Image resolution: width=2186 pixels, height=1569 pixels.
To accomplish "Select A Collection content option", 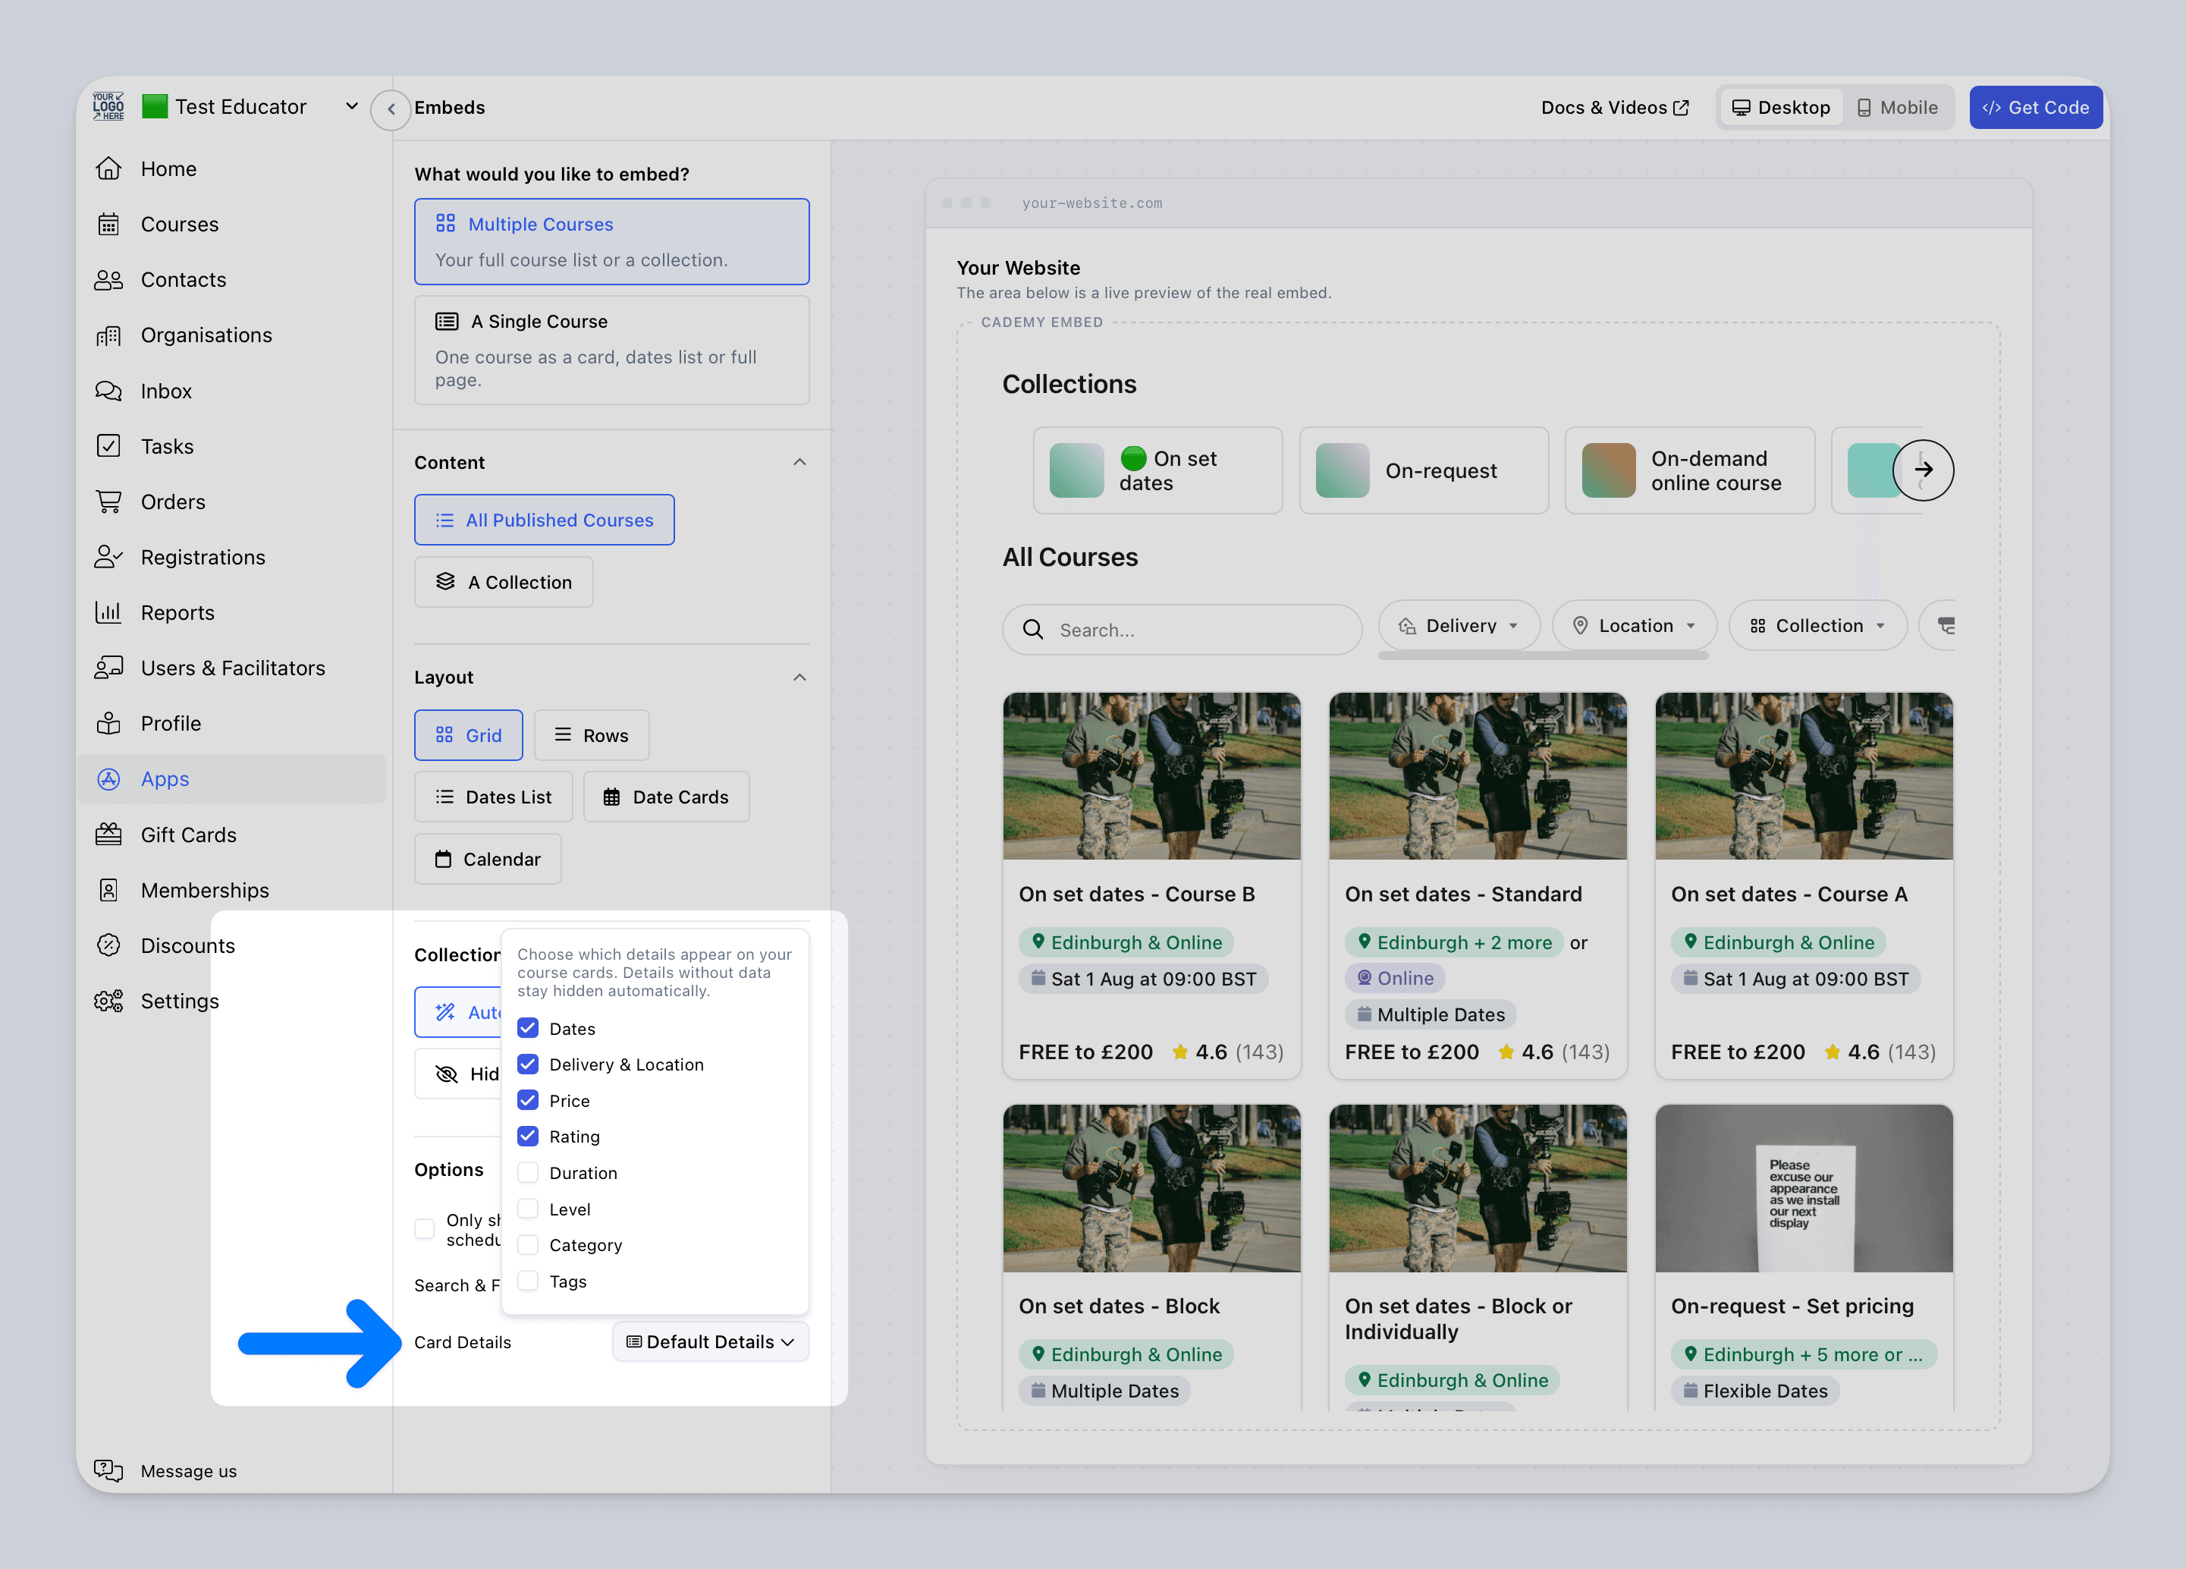I will pyautogui.click(x=503, y=581).
